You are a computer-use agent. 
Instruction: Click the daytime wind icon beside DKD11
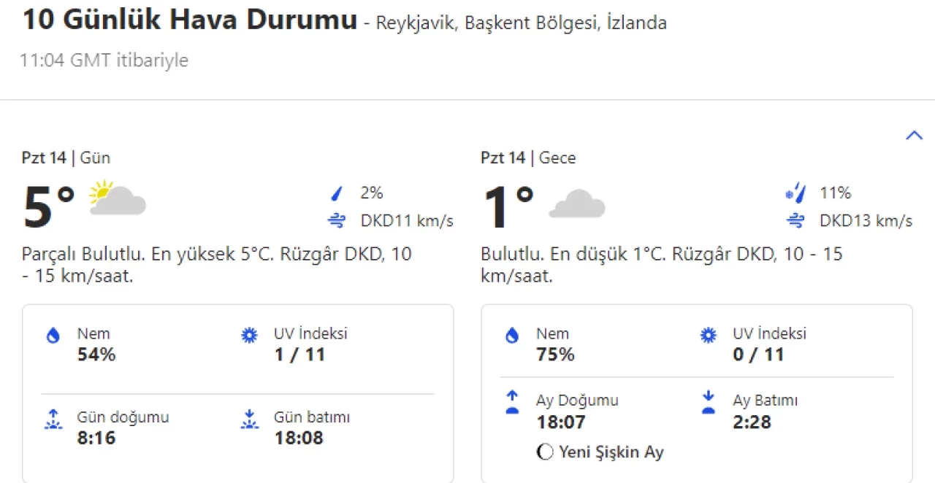click(x=337, y=220)
